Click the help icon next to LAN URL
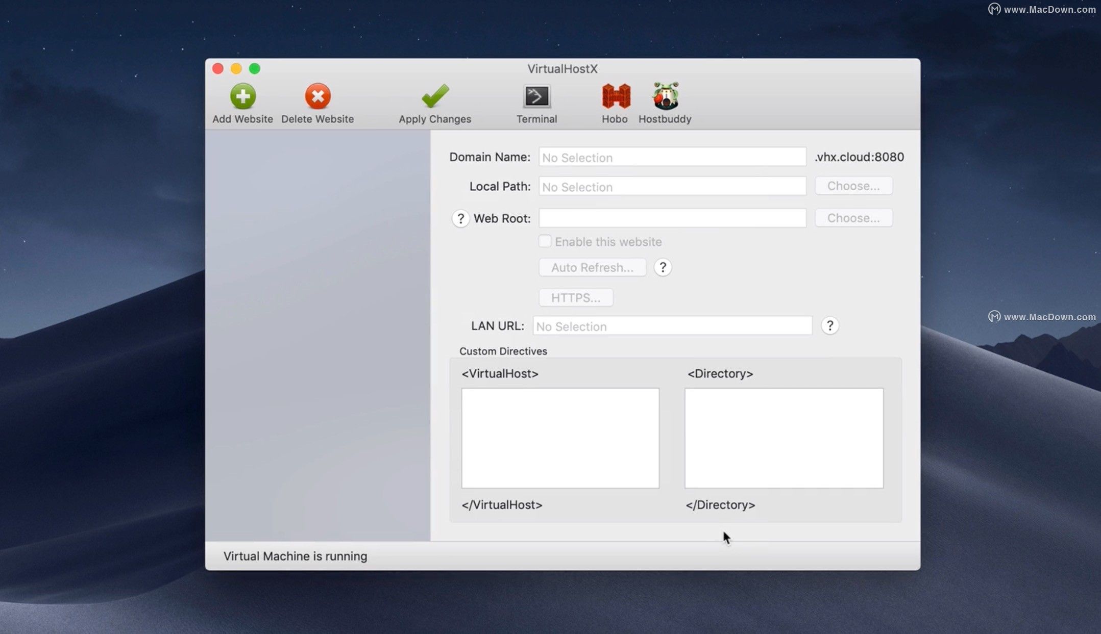 click(x=830, y=325)
